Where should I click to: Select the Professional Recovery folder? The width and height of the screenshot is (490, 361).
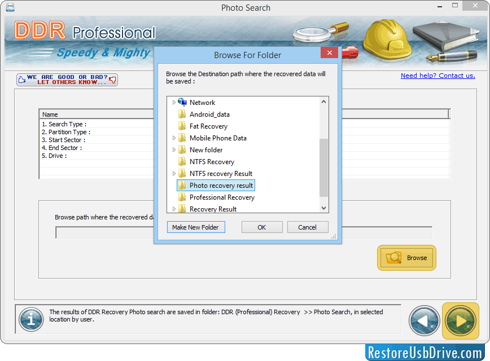(x=222, y=197)
